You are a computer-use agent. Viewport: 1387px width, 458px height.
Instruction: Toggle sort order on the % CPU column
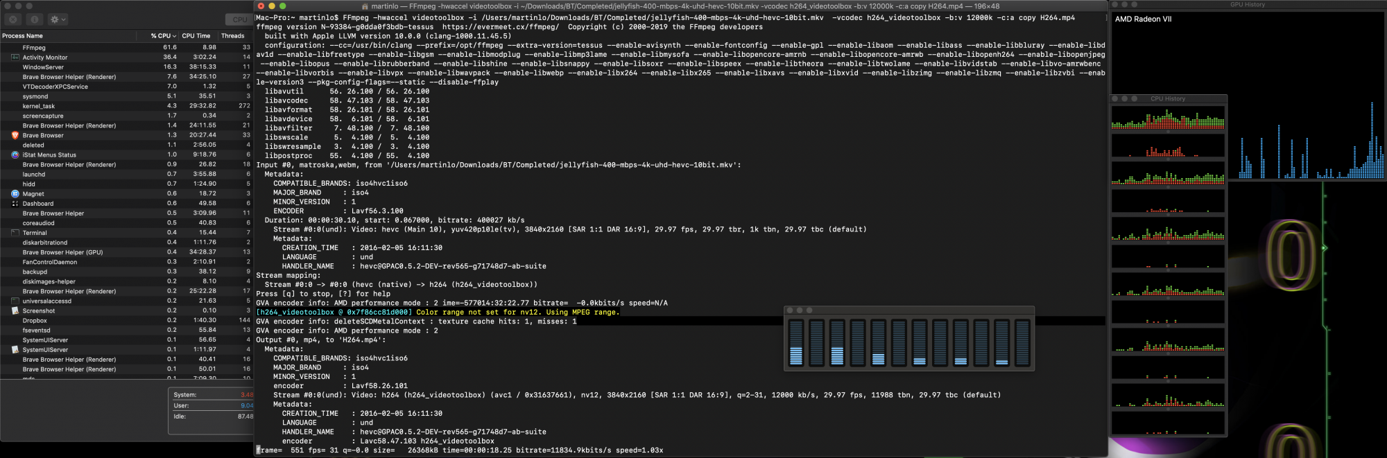[162, 35]
